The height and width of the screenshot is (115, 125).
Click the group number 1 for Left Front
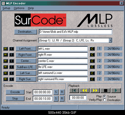click(x=100, y=49)
